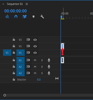The height and width of the screenshot is (100, 93).
Task: Open Timeline Display Settings wrench
Action: pyautogui.click(x=42, y=17)
